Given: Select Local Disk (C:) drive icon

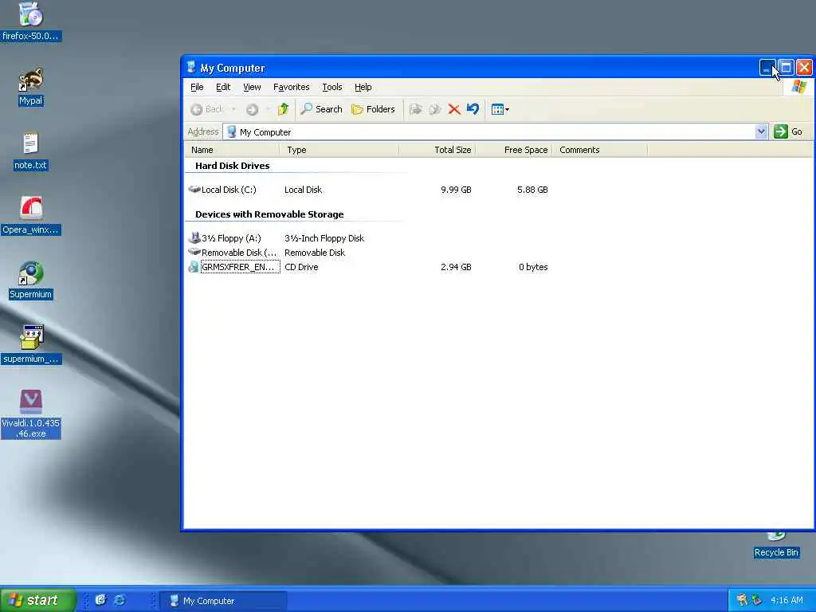Looking at the screenshot, I should 194,190.
